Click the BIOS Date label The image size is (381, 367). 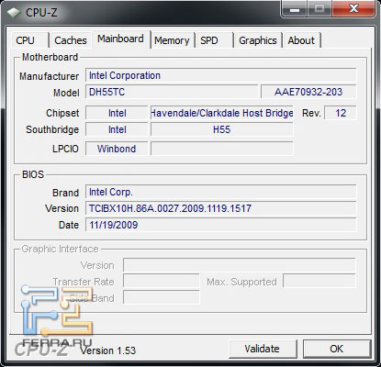coord(69,225)
